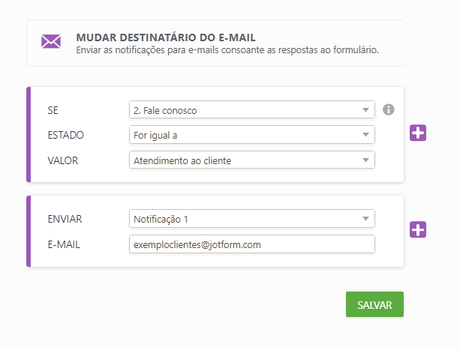Viewport: 460px width, 350px height.
Task: Click the arrow on the VALOR dropdown
Action: [x=365, y=160]
